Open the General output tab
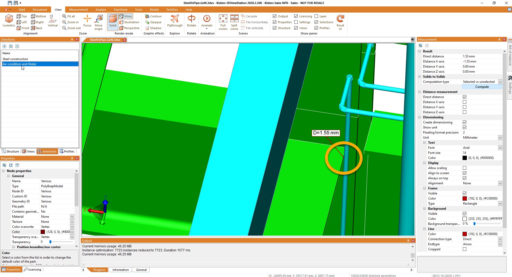The height and width of the screenshot is (277, 512). click(141, 270)
